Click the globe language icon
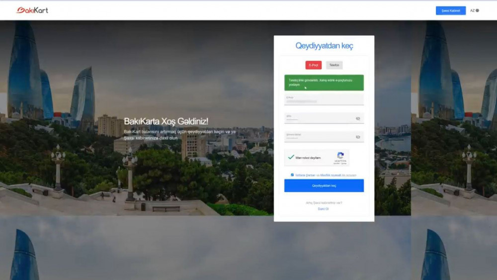The height and width of the screenshot is (280, 497). 477,10
